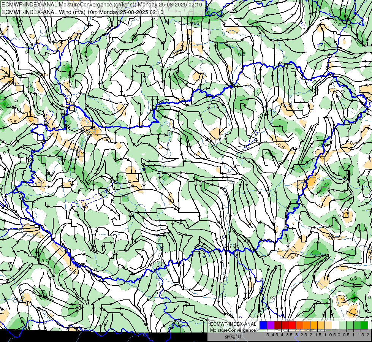Click the Wind 10m title line
Image resolution: width=372 pixels, height=342 pixels.
pyautogui.click(x=82, y=12)
